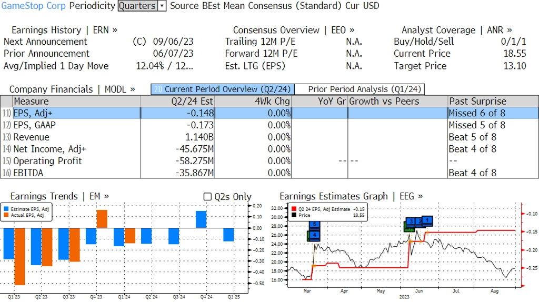Switch to Prior Period Analysis (Q1/24) tab
The height and width of the screenshot is (302, 539).
tap(360, 89)
